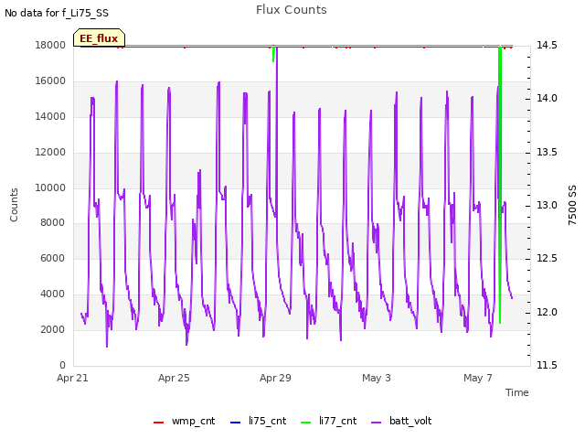The image size is (585, 439).
Task: Click the 8000 left axis tick label
Action: [x=53, y=223]
